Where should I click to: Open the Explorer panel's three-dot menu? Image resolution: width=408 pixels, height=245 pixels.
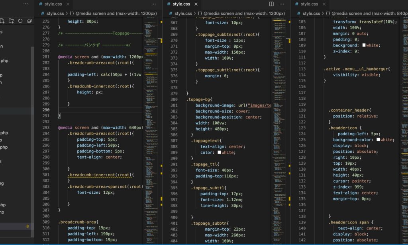(x=25, y=4)
